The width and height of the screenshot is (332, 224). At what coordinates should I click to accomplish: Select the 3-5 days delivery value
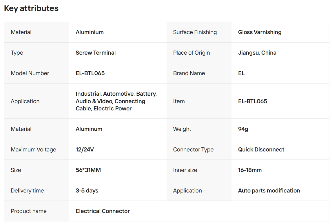pos(87,191)
